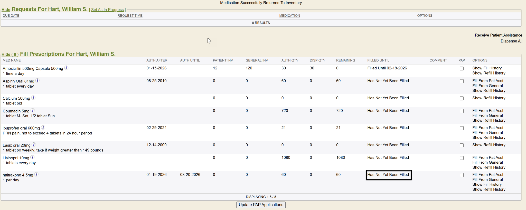Open naltrexone 4.5mg info icon
The image size is (526, 210).
click(x=36, y=175)
